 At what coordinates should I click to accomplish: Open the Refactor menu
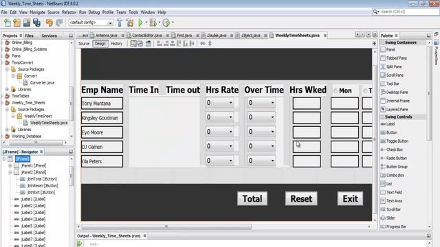[x=69, y=12]
